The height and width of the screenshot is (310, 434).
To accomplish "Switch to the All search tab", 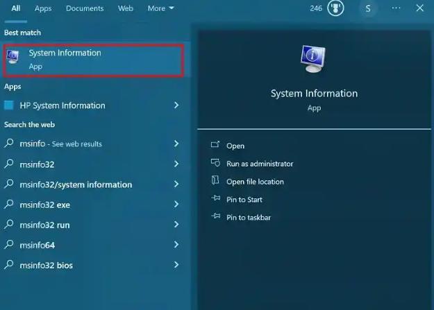I will point(16,8).
